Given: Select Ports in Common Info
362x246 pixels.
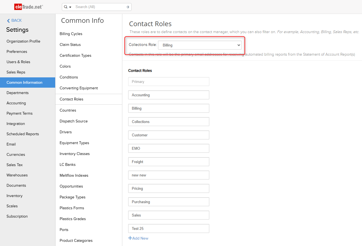Looking at the screenshot, I should 64,230.
